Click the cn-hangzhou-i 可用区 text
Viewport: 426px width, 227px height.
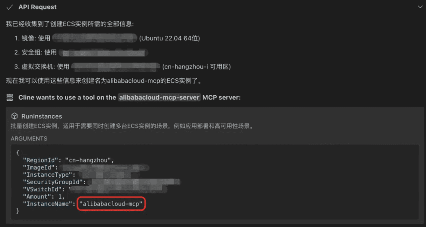[x=196, y=66]
